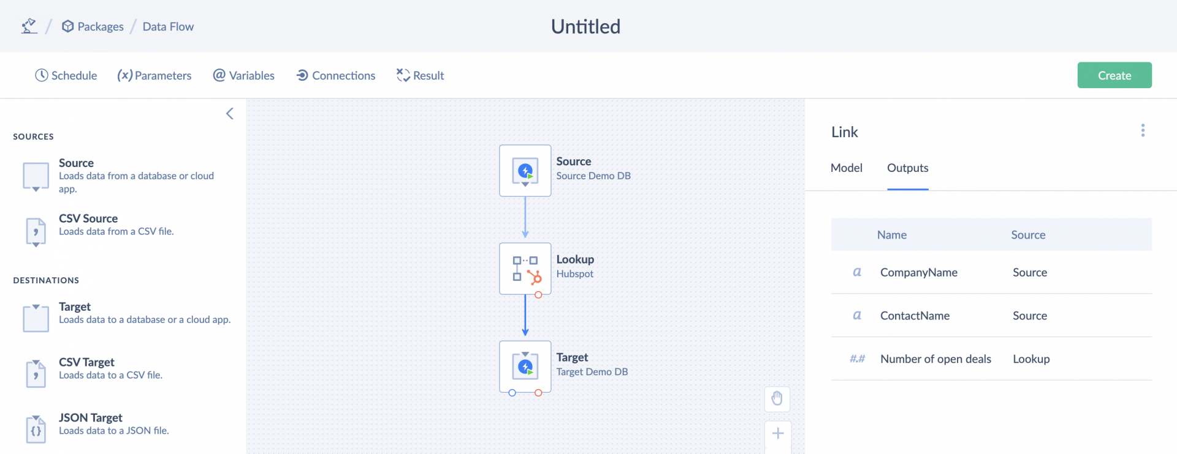Image resolution: width=1177 pixels, height=454 pixels.
Task: Pick the JSON Target component icon
Action: click(36, 429)
